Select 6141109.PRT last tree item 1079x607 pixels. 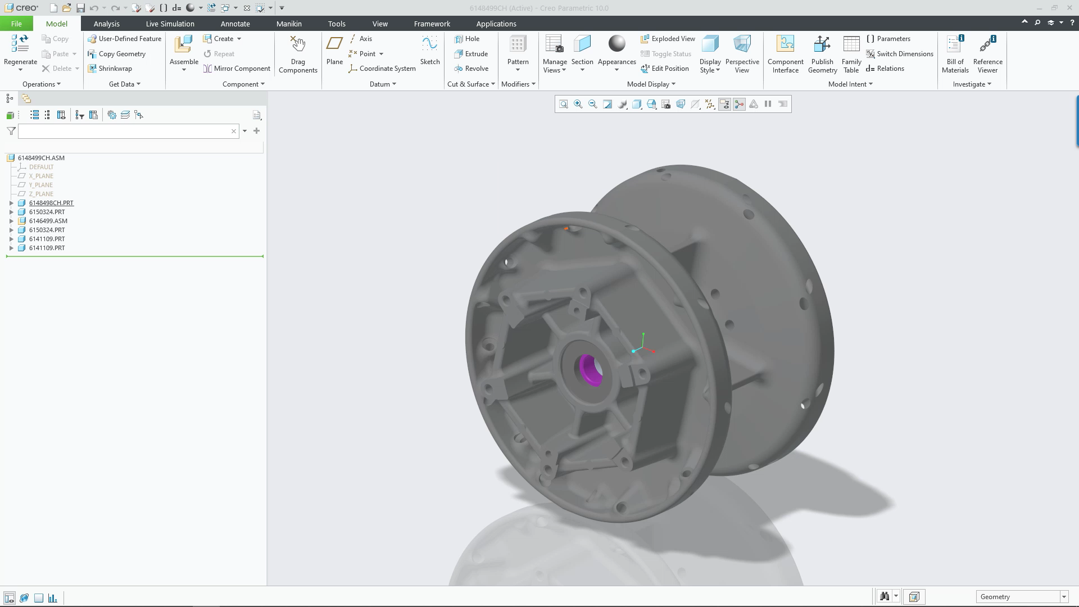point(47,248)
